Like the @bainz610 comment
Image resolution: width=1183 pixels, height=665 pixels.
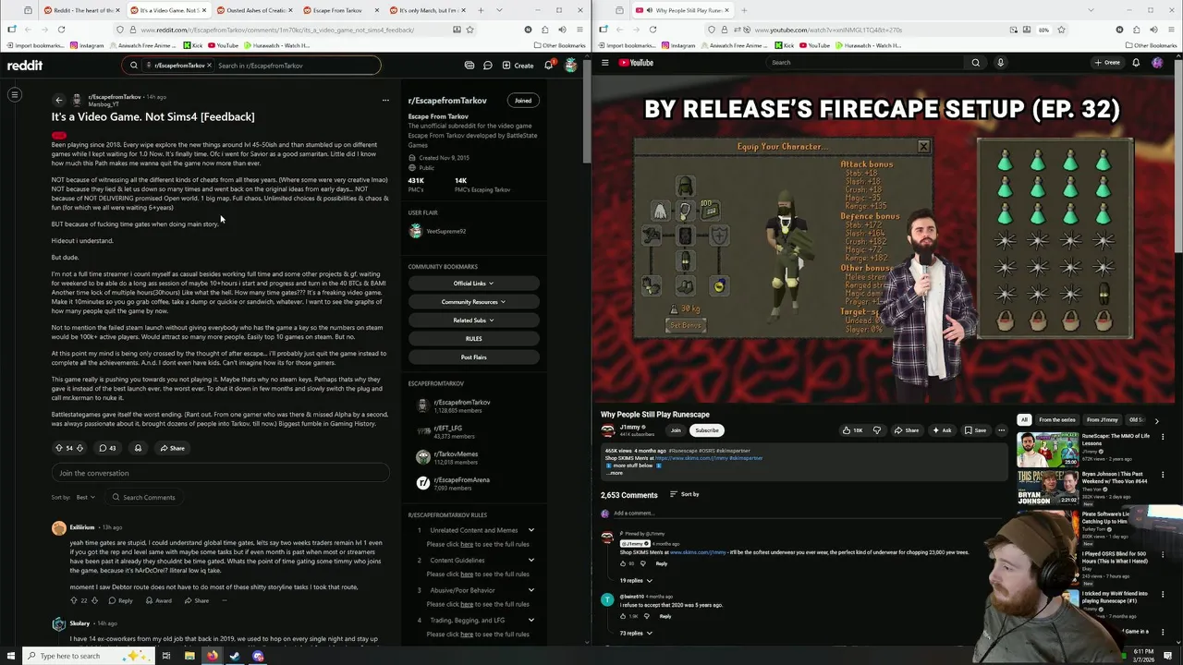point(622,616)
